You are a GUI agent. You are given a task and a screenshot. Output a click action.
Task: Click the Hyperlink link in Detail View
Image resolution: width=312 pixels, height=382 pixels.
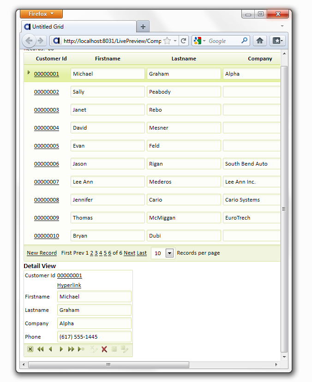[x=69, y=285]
